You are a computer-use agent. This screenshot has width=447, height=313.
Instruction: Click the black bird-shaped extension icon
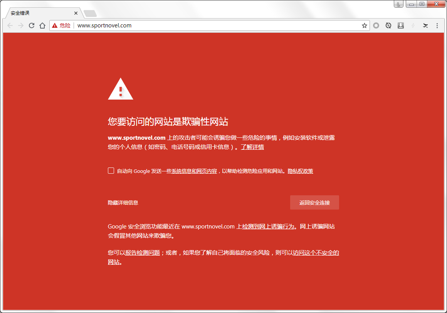[x=425, y=25]
